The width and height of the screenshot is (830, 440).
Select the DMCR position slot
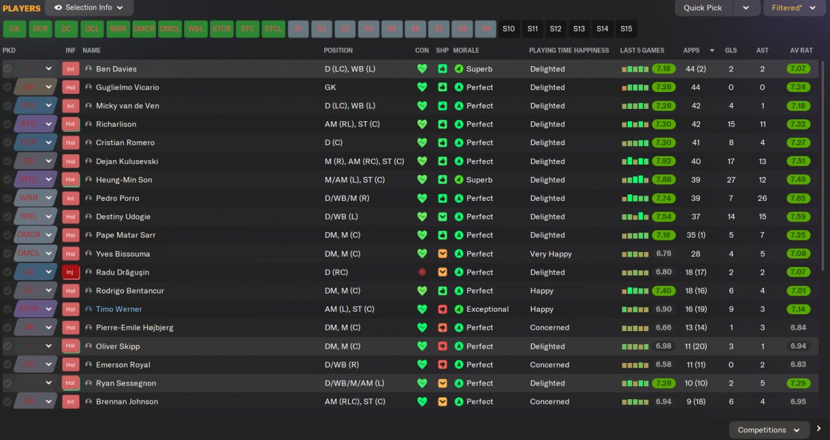[145, 29]
